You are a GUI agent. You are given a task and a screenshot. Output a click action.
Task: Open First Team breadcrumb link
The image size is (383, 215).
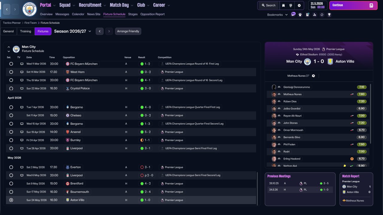(x=31, y=23)
